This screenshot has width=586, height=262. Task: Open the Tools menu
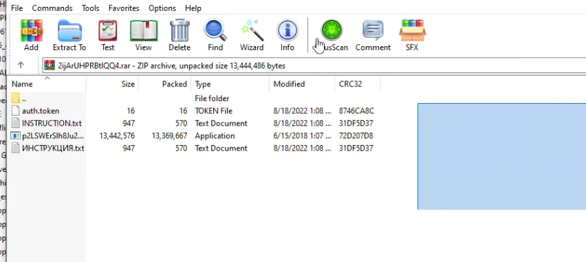pyautogui.click(x=91, y=8)
